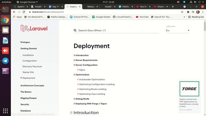This screenshot has width=206, height=116.
Task: Open the Directory Structure docs page
Action: [32, 67]
